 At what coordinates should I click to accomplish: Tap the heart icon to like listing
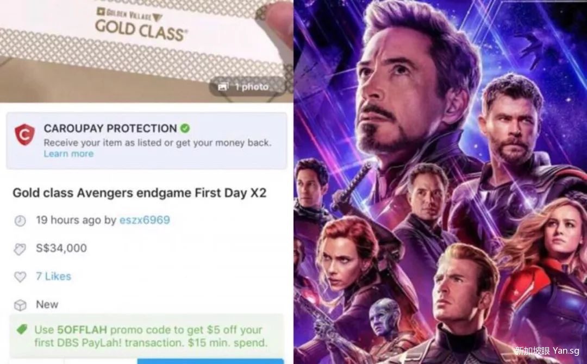[x=20, y=277]
